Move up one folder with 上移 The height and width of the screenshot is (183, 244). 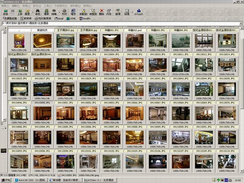point(20,12)
